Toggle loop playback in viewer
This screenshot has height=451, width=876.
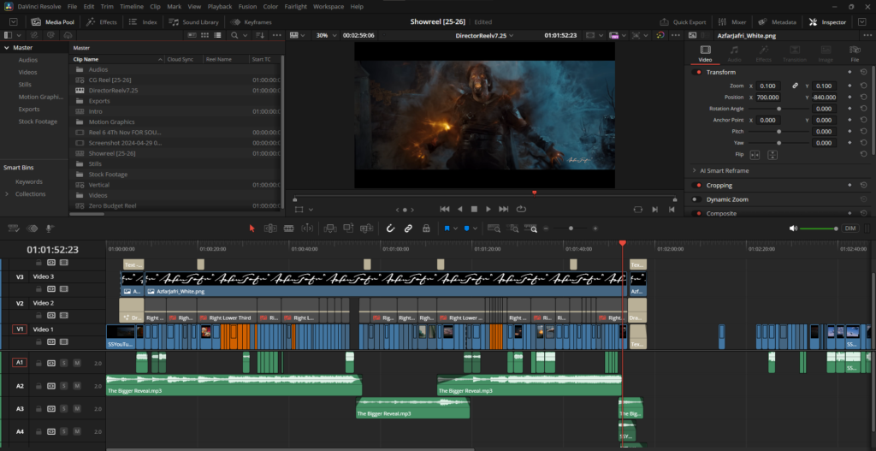click(521, 209)
